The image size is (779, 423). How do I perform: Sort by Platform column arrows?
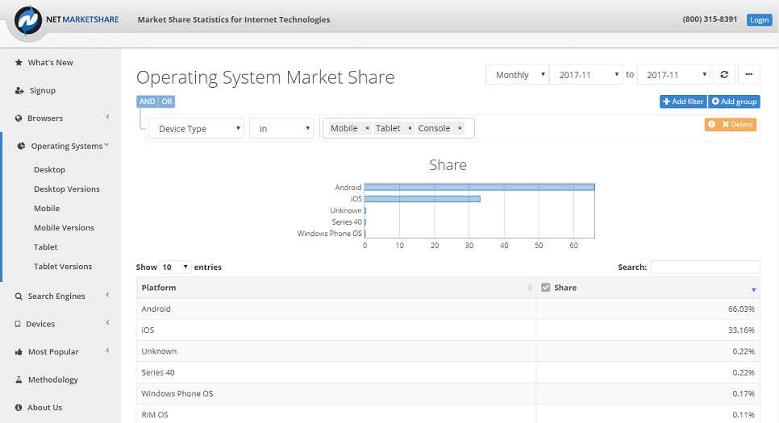[x=530, y=288]
